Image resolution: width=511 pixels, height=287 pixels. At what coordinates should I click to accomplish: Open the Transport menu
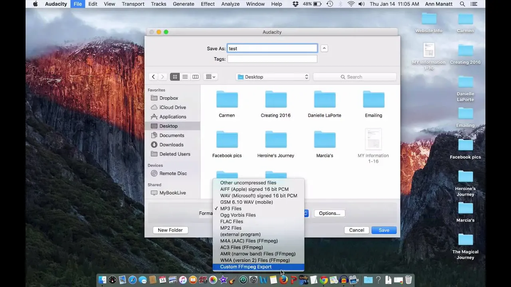133,4
